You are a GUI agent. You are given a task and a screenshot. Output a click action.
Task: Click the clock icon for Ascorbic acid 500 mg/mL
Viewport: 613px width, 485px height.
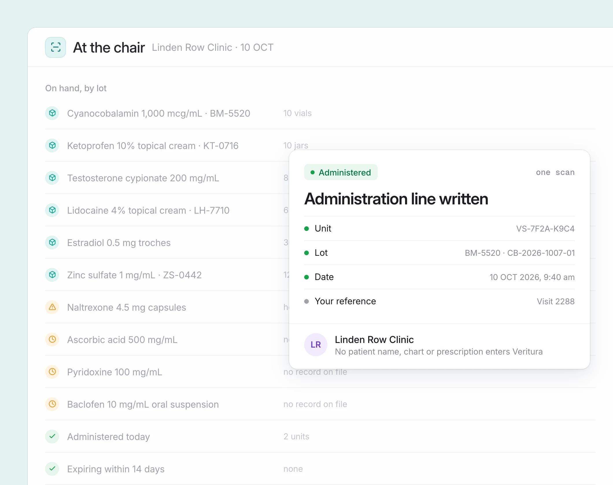(x=52, y=339)
